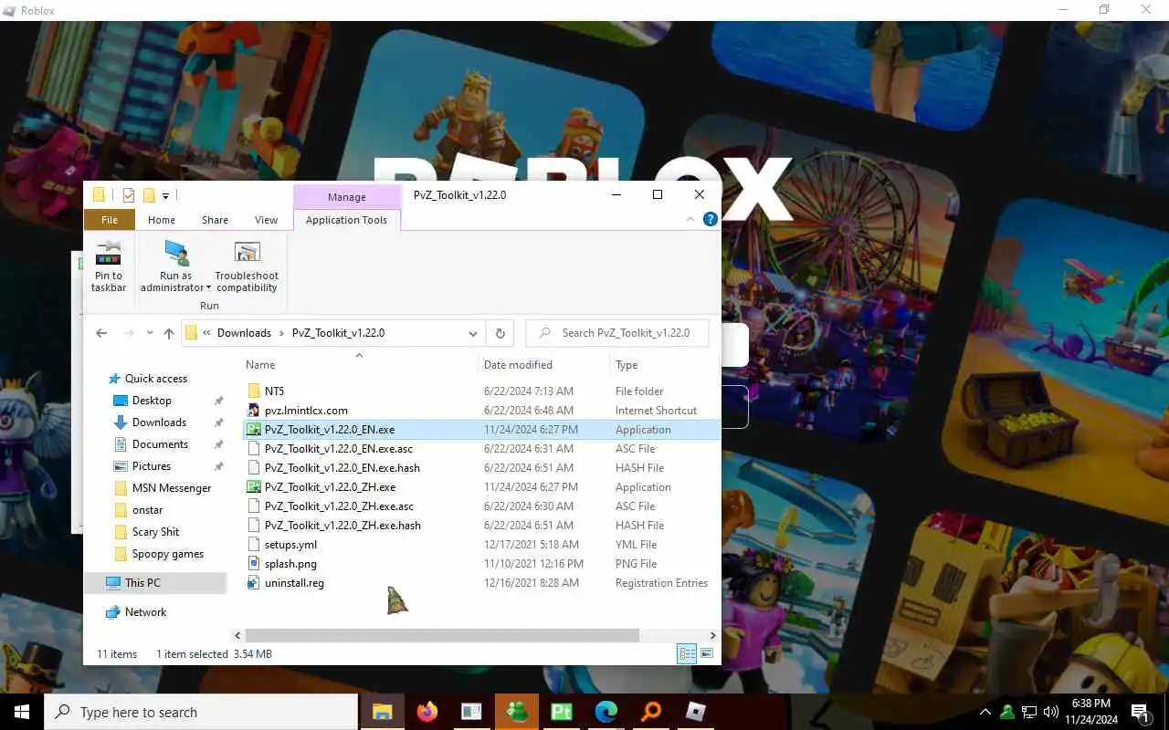Select PvZ_Toolkit_v1.22.0_ZH.exe file
The height and width of the screenshot is (730, 1169).
tap(330, 487)
